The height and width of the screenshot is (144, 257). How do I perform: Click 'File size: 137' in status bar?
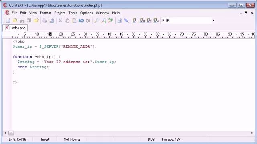click(171, 140)
